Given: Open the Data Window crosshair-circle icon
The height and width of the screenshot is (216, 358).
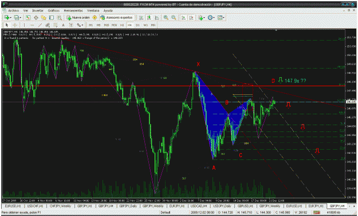Looking at the screenshot, I should [x=36, y=18].
